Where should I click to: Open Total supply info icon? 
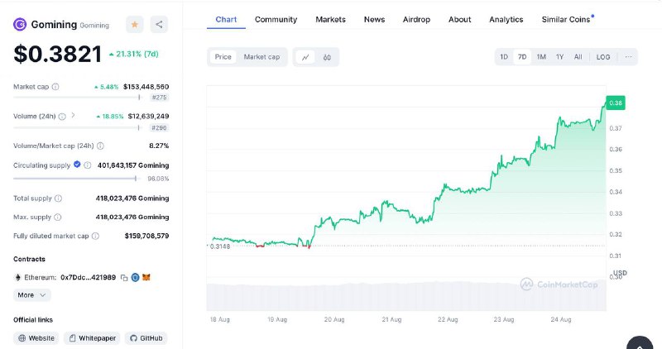pyautogui.click(x=58, y=198)
